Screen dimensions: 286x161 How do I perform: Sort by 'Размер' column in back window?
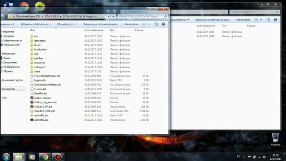(x=251, y=26)
